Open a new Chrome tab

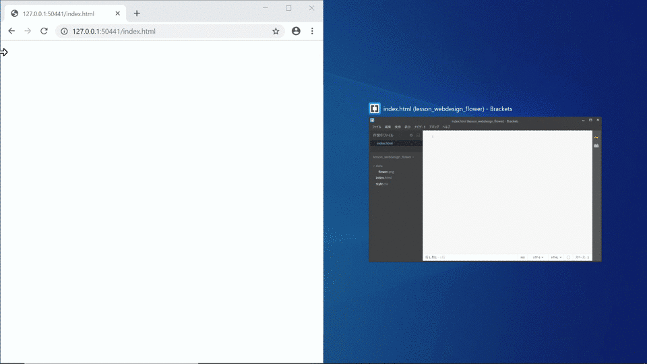coord(137,13)
